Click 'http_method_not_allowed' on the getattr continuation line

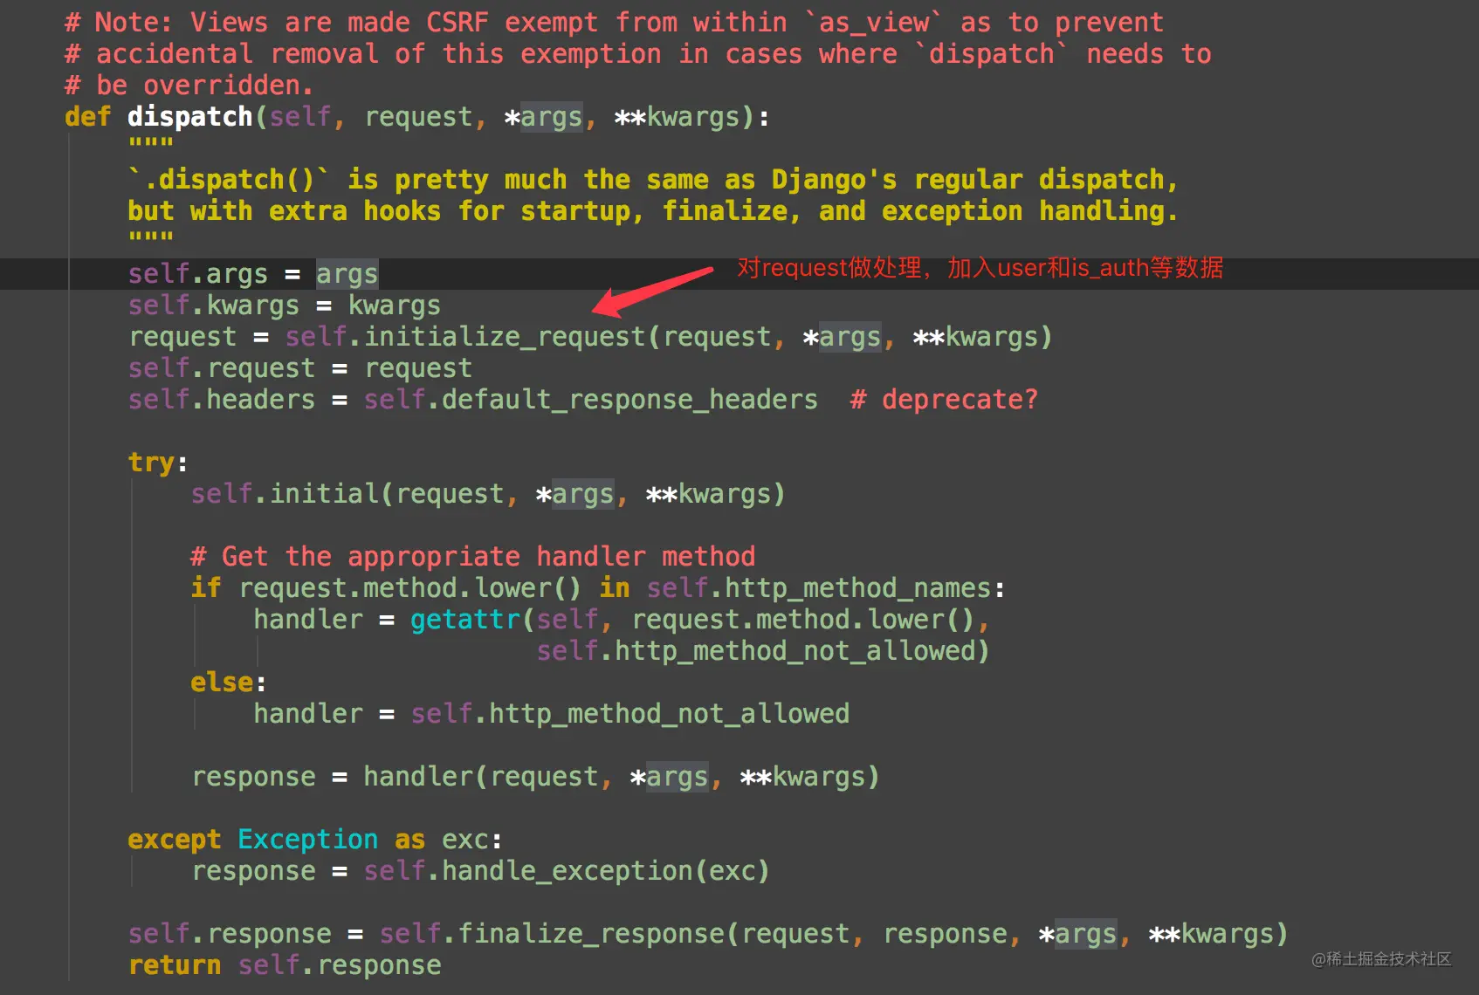[x=795, y=650]
